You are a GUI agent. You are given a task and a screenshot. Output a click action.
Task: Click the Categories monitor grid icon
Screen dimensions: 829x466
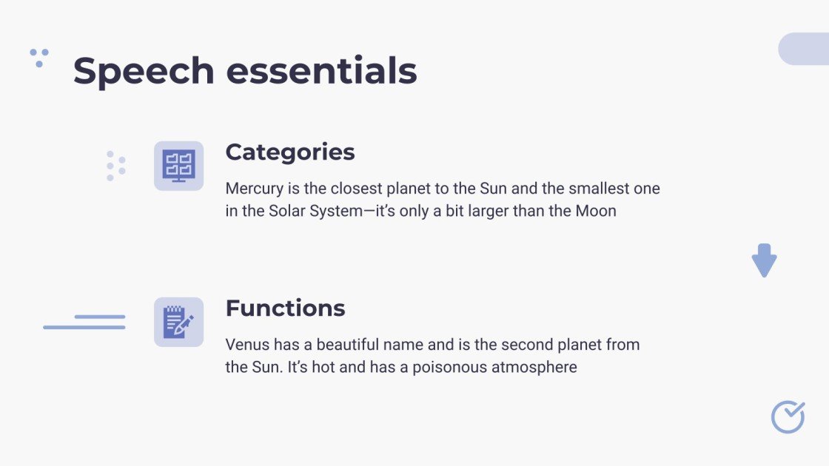point(178,166)
